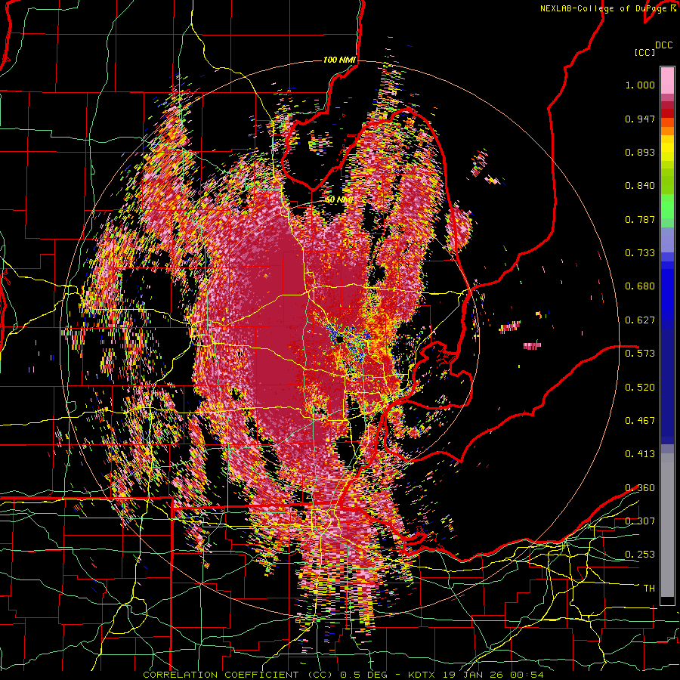Click the 0.840 legend value
680x680 pixels.
(x=640, y=186)
